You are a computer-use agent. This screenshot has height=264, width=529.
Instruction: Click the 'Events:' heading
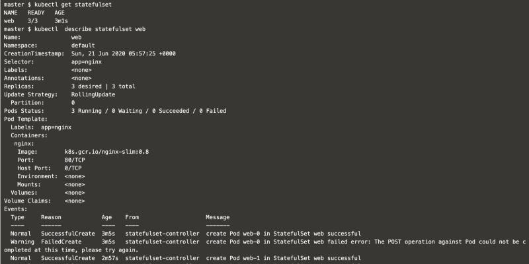(16, 209)
